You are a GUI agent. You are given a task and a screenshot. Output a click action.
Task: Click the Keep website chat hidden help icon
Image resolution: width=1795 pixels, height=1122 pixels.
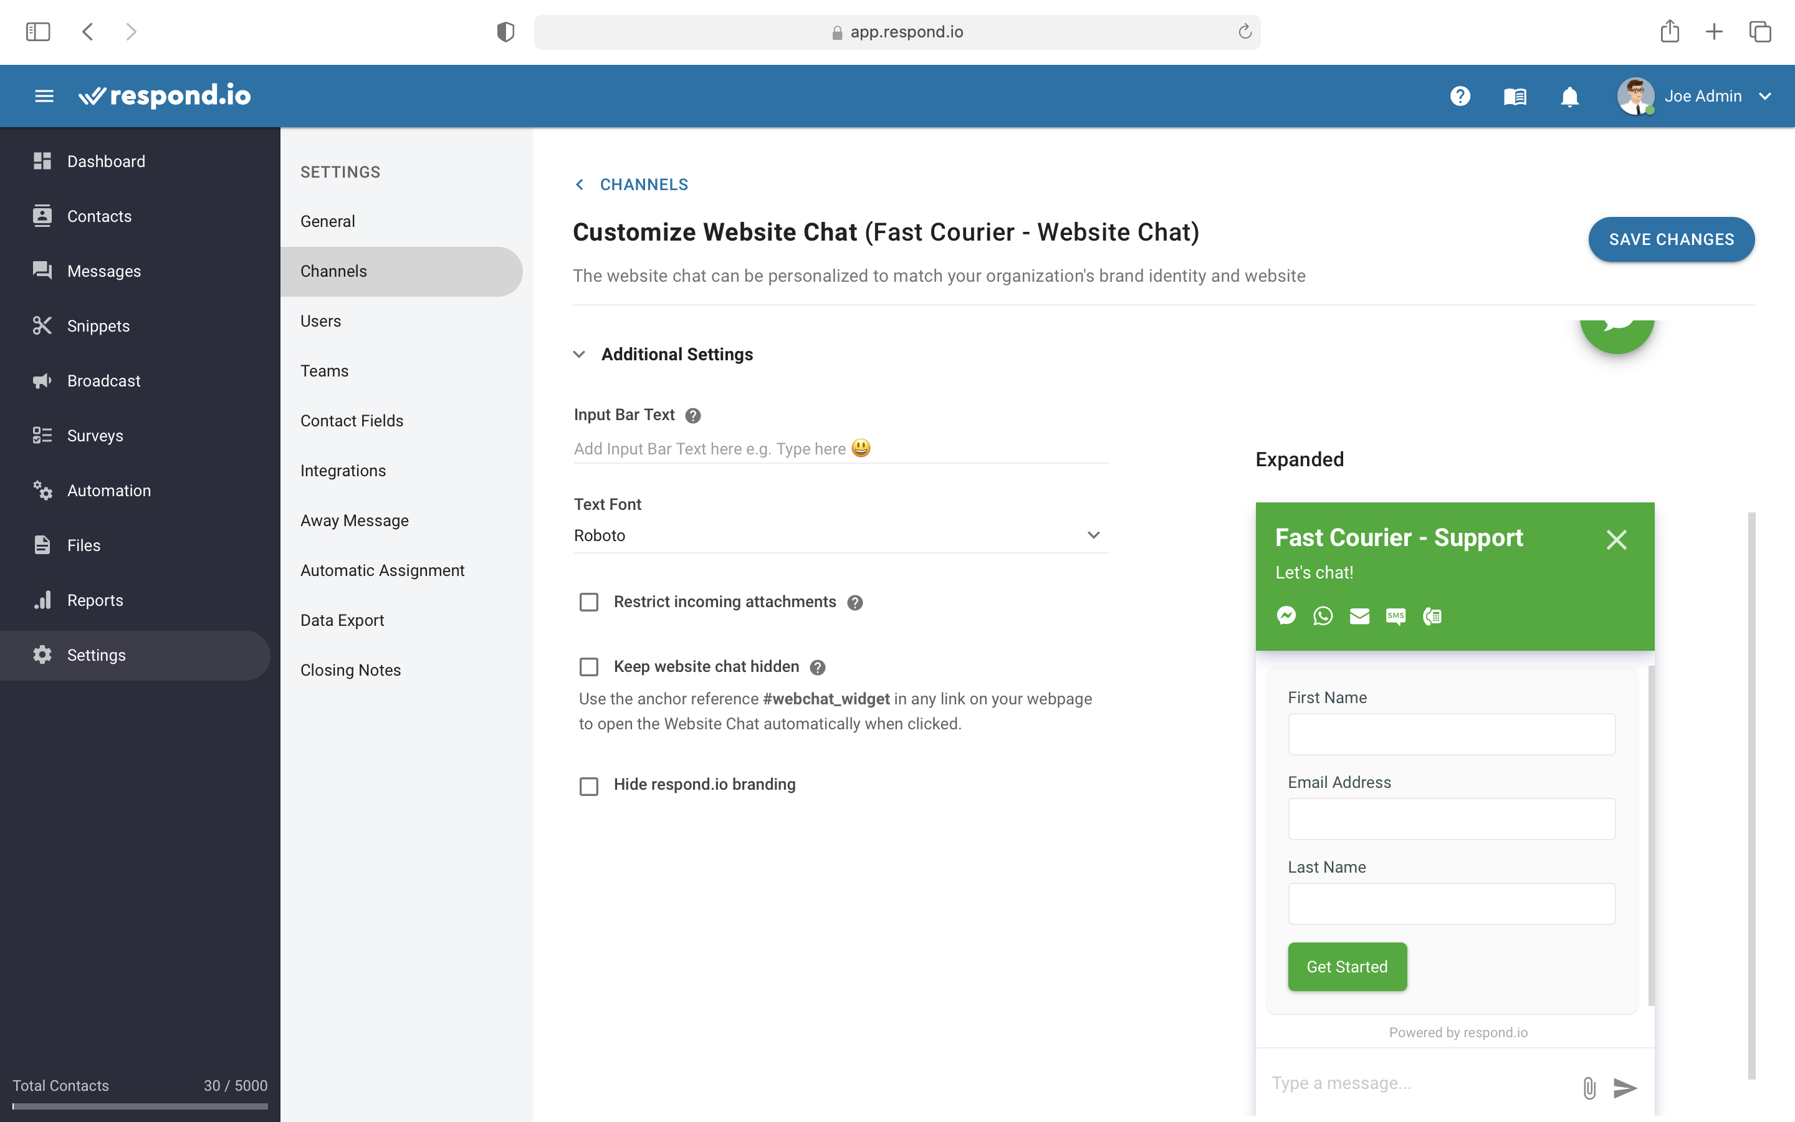click(817, 667)
